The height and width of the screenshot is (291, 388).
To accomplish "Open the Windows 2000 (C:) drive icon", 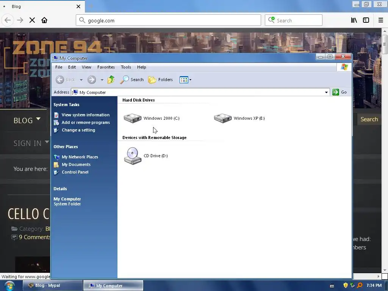I will click(133, 118).
